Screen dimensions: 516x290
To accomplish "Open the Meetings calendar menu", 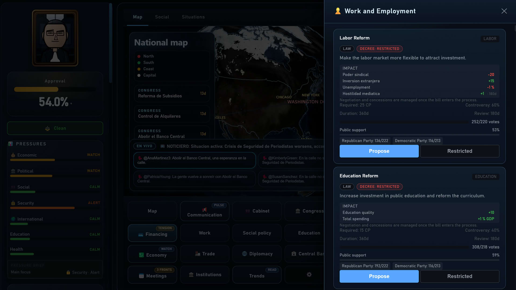I will pyautogui.click(x=152, y=275).
